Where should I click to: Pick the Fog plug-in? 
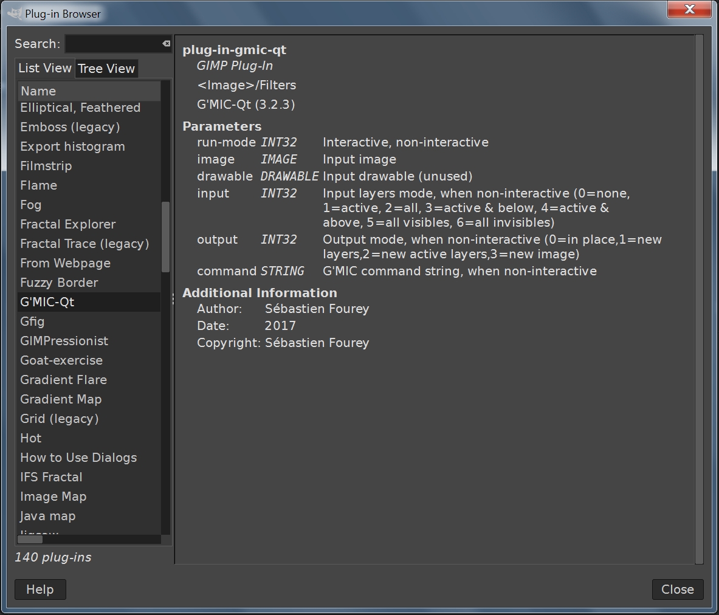(x=89, y=205)
